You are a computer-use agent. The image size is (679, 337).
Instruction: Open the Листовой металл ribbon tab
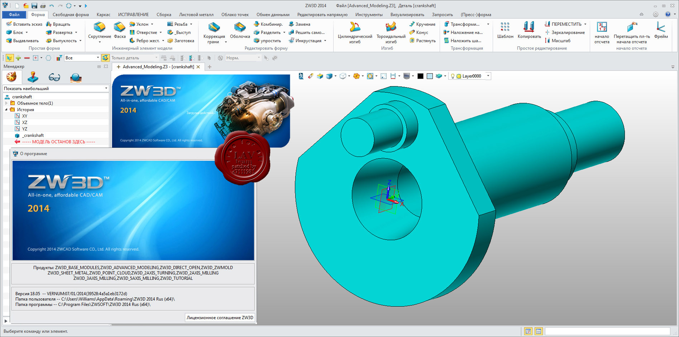coord(196,15)
